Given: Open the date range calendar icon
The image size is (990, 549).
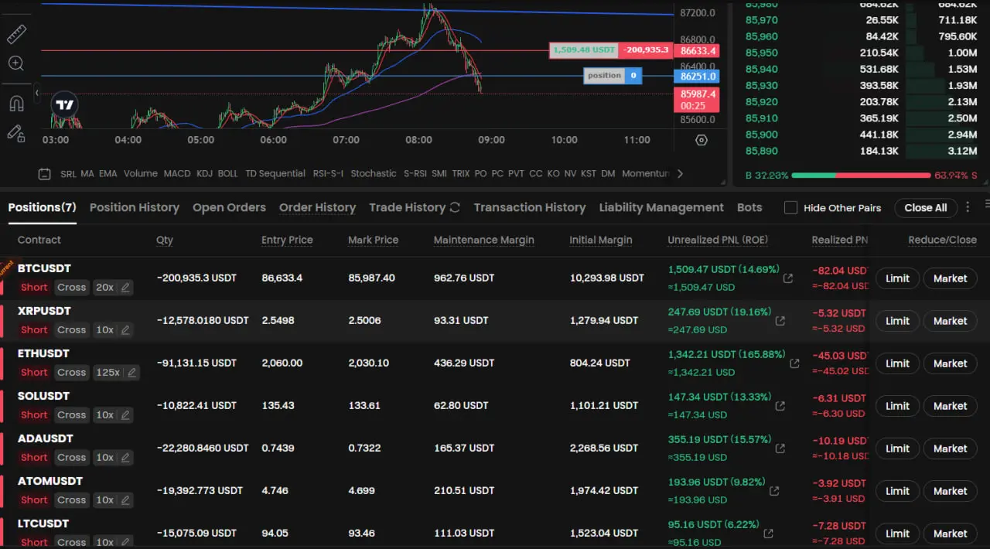Looking at the screenshot, I should [x=45, y=174].
